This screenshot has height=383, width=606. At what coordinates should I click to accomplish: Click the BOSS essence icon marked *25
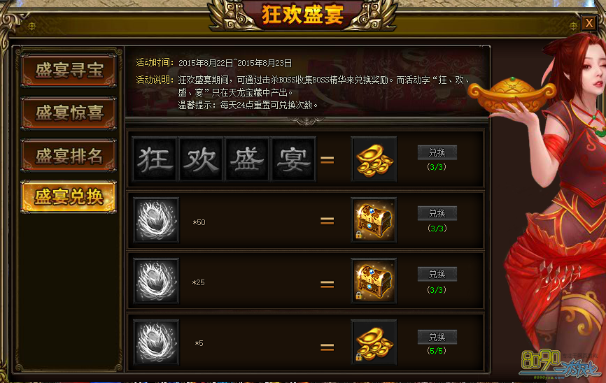coord(156,281)
